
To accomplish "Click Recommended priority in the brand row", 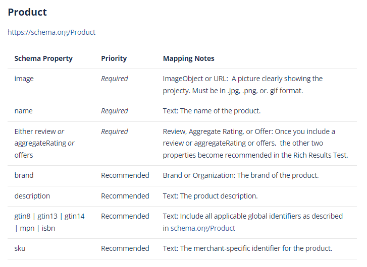I will tap(125, 175).
